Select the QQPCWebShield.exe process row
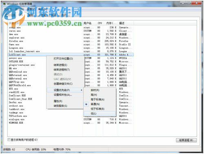The image size is (204, 154). click(x=27, y=85)
